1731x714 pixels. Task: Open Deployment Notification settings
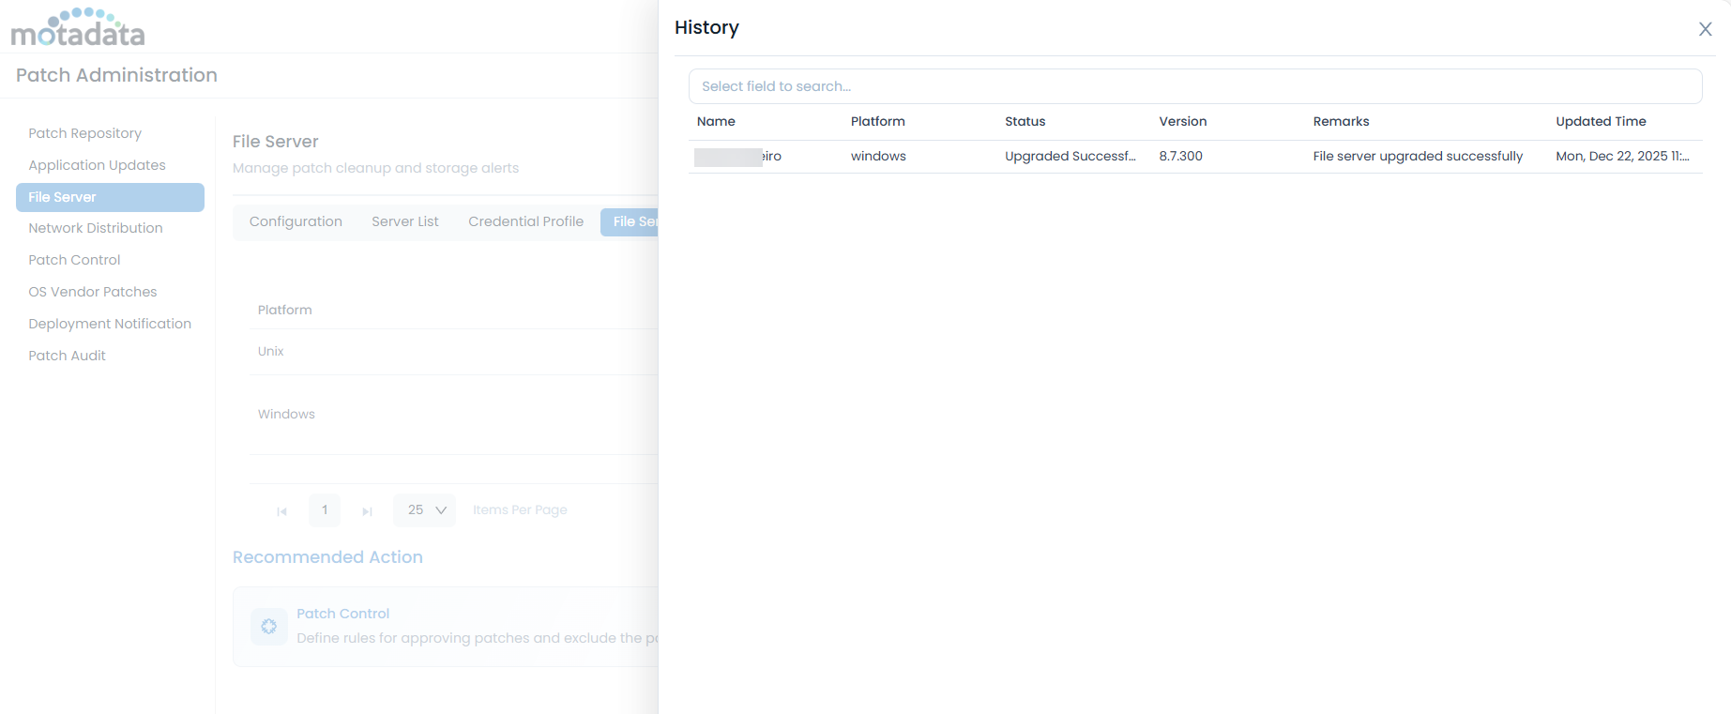coord(109,324)
